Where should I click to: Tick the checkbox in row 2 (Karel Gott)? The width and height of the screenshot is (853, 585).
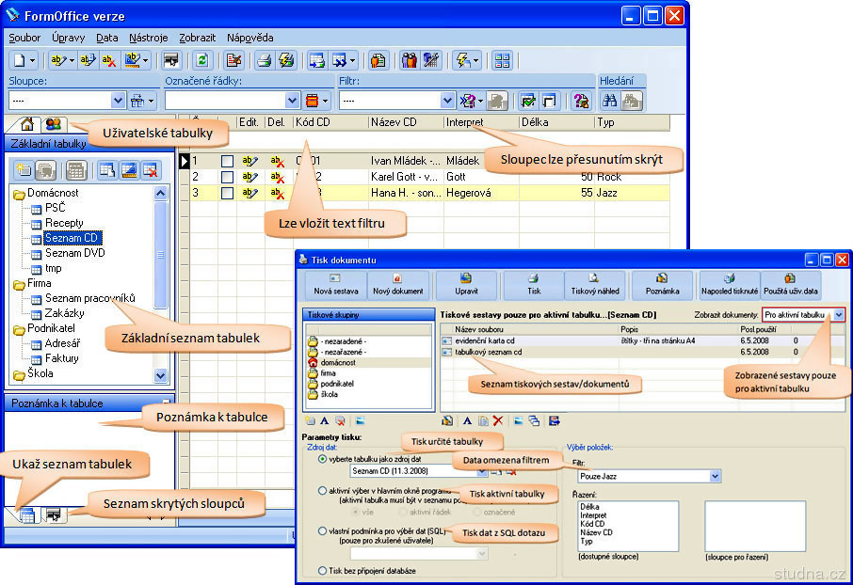point(228,177)
